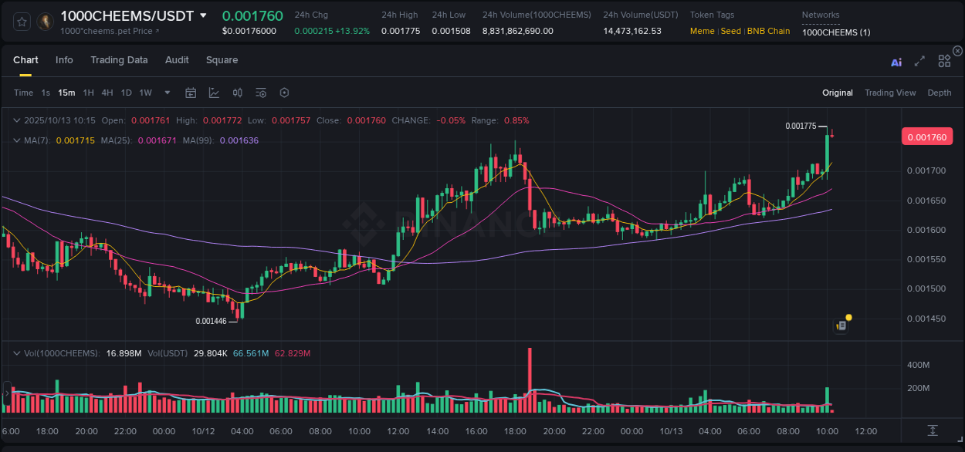Open the Square tab
The image size is (965, 452).
(x=222, y=60)
